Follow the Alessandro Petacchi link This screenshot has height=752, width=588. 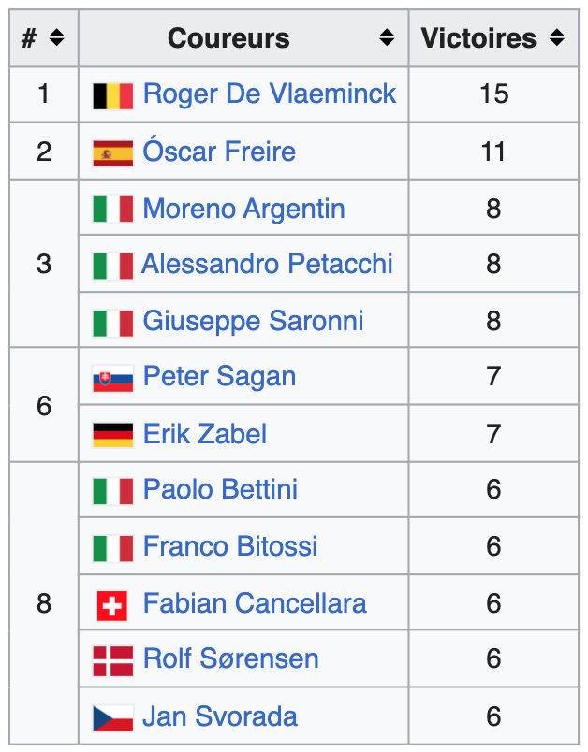click(x=267, y=264)
